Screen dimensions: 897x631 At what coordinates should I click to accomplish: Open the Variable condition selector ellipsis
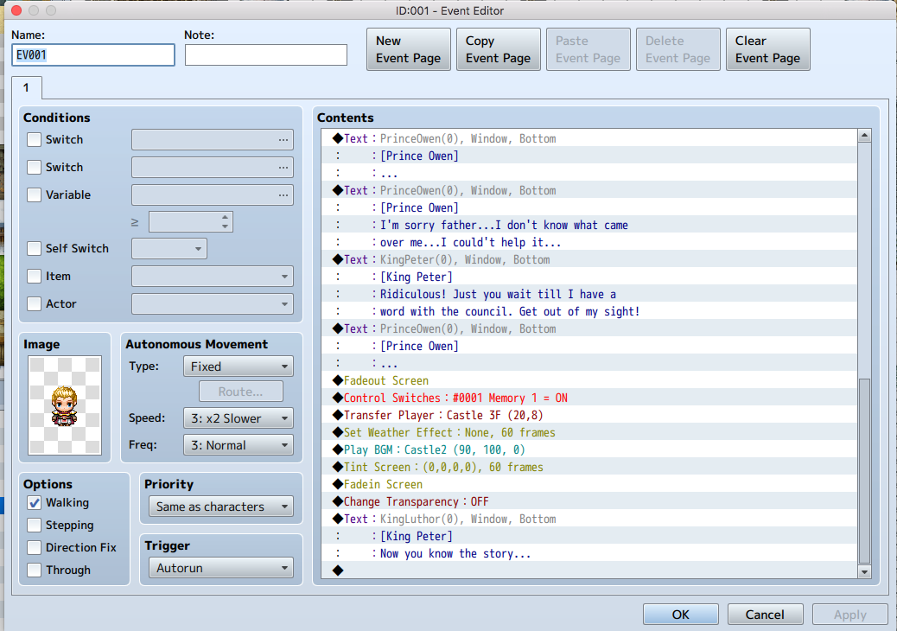click(x=283, y=194)
